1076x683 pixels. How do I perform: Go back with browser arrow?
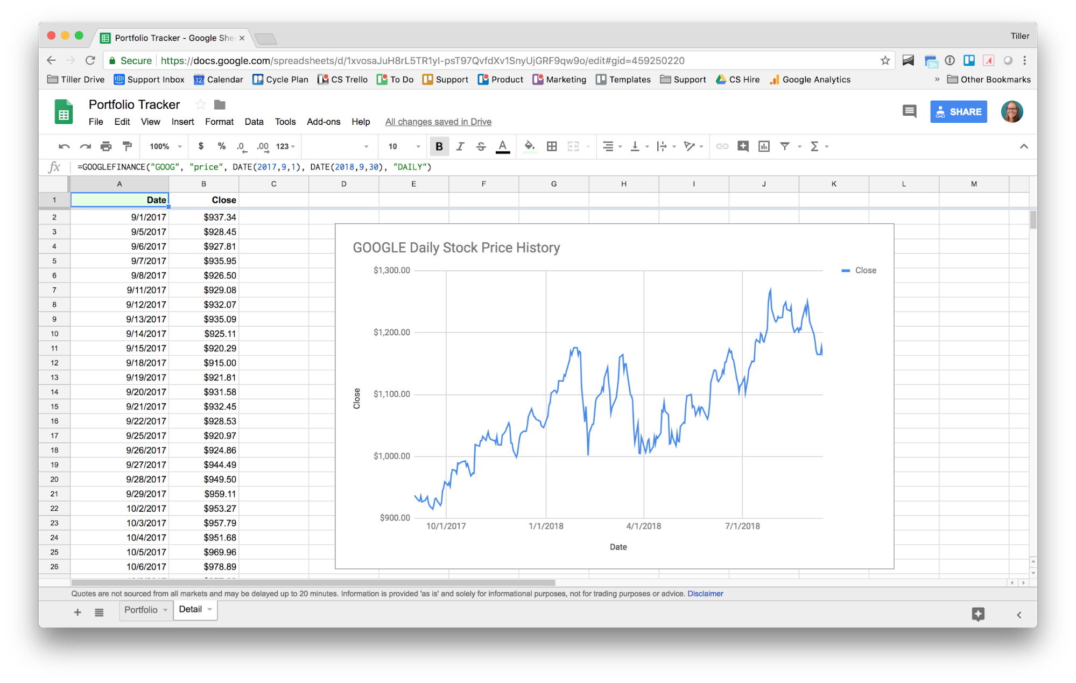pos(51,60)
